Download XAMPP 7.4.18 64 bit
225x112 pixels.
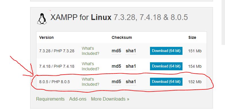pyautogui.click(x=166, y=66)
